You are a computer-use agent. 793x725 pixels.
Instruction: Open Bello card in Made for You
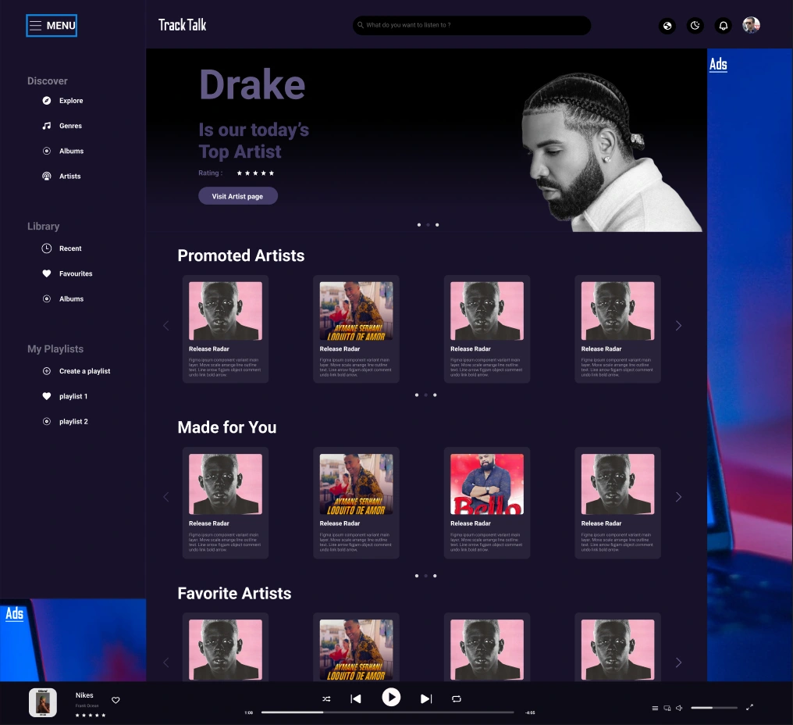(487, 503)
